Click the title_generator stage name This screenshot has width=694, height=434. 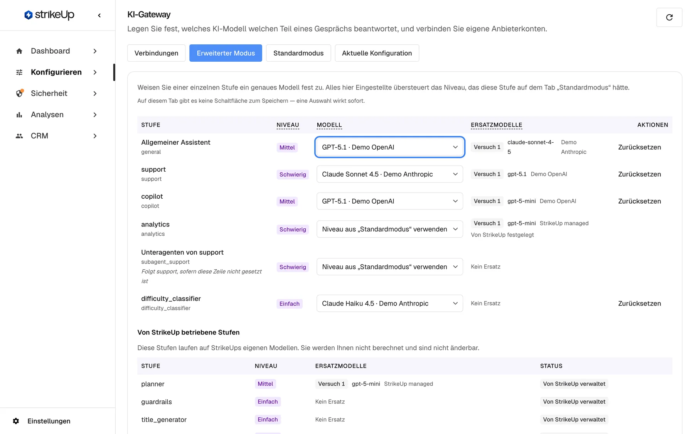(x=164, y=419)
